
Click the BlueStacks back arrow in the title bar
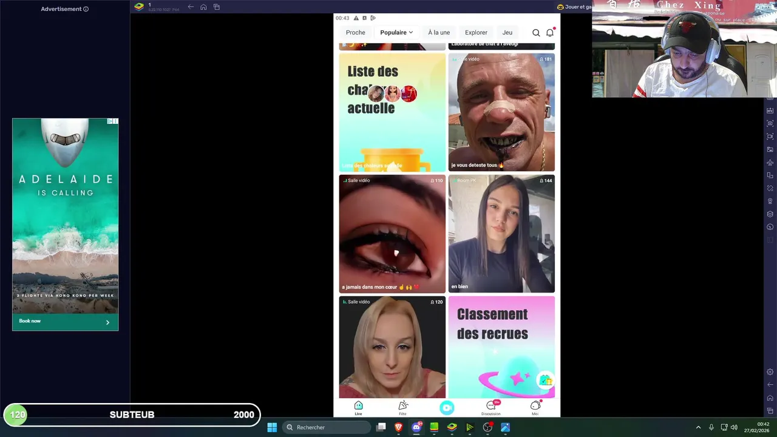191,7
